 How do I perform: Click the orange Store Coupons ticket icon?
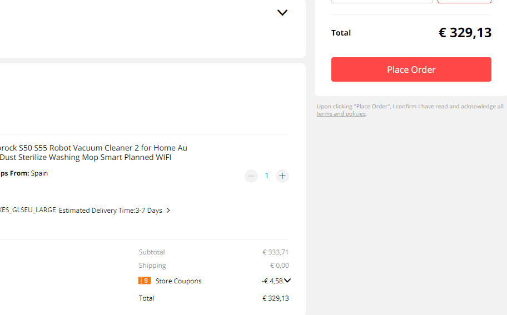[x=145, y=281]
